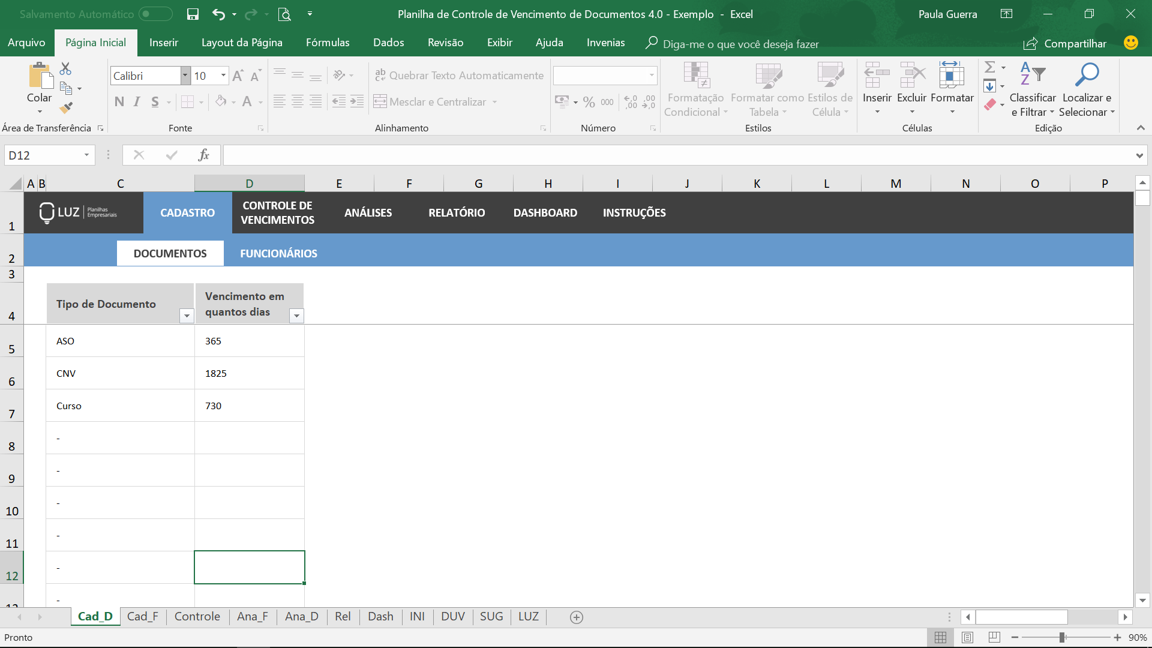Screen dimensions: 1152x648
Task: Expand the font size dropdown
Action: 223,76
